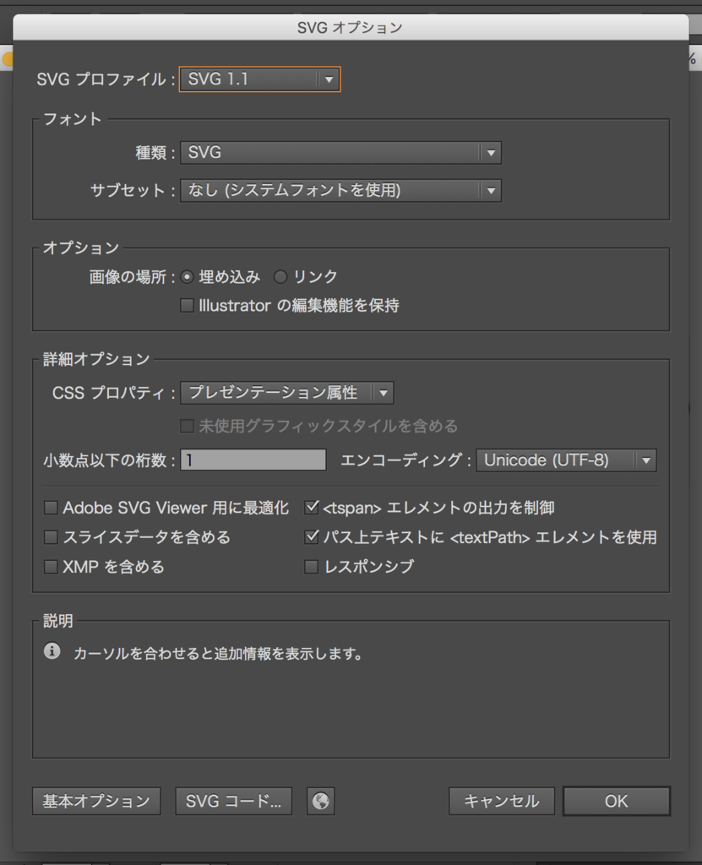Screen dimensions: 702x865
Task: Click the 小数点以下の桁数 input field
Action: [253, 460]
